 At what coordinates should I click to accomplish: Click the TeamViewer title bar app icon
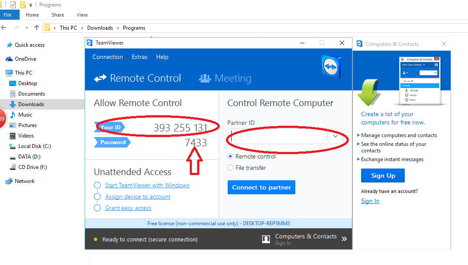tap(89, 43)
